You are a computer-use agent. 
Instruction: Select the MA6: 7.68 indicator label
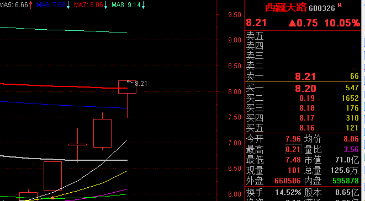[x=51, y=5]
